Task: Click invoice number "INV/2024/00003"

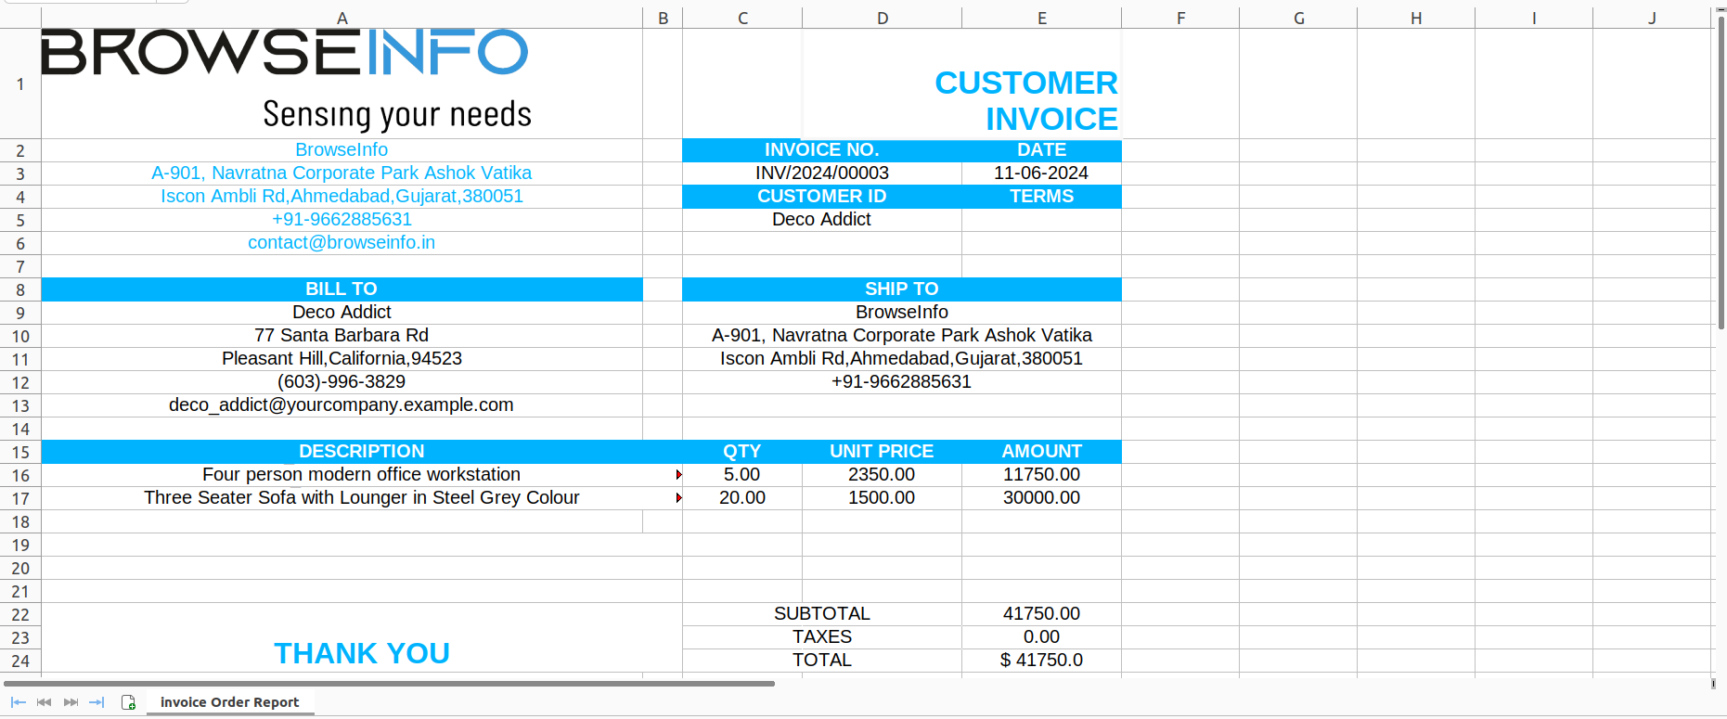Action: pyautogui.click(x=822, y=173)
